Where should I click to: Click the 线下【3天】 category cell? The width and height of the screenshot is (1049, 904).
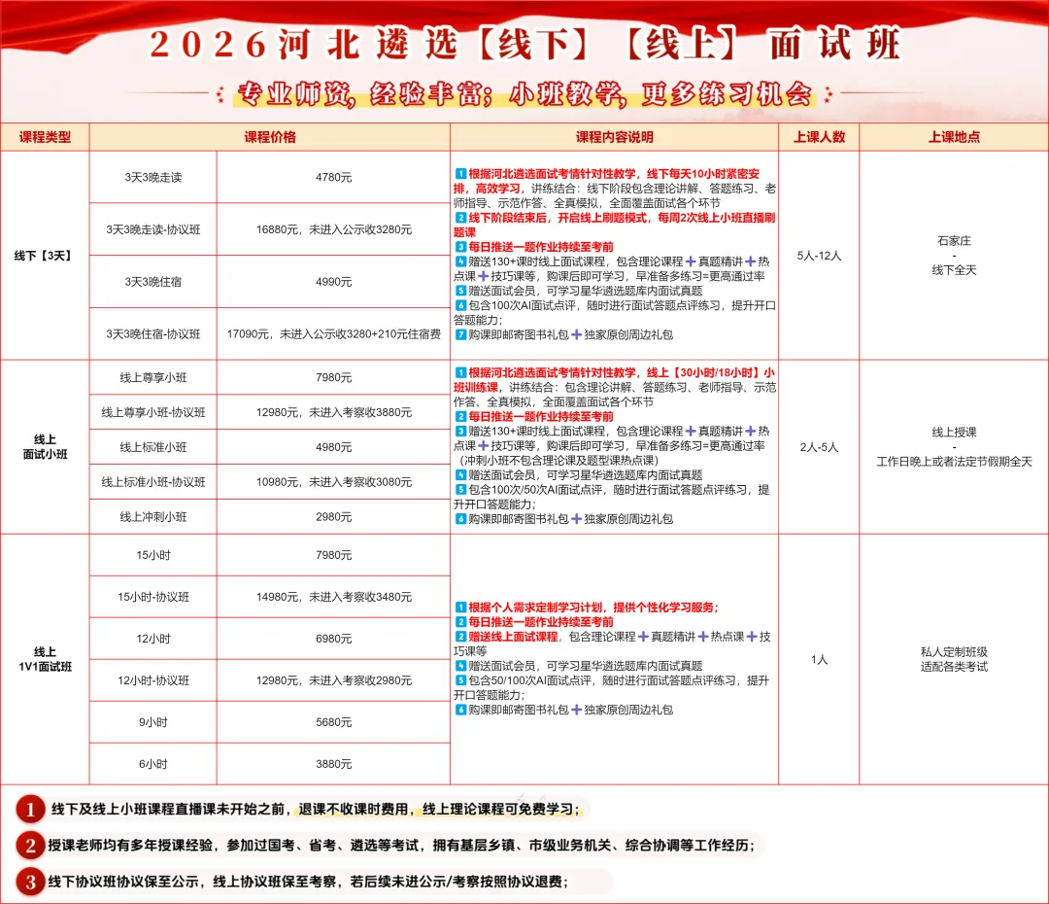[x=45, y=256]
